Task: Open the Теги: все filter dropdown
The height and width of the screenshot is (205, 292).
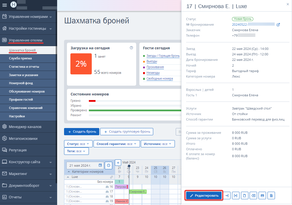Action: click(x=76, y=151)
